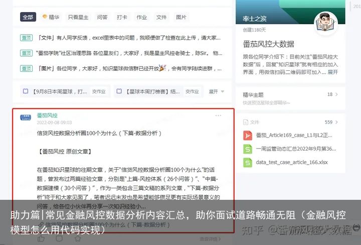Open file 一周监管动态汇总2022年9月第36...

pos(296,149)
